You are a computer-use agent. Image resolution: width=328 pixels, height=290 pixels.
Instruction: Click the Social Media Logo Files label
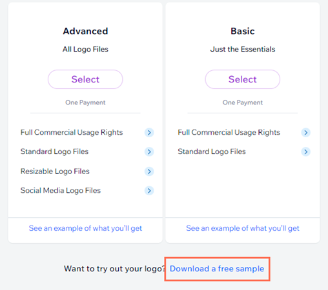61,190
